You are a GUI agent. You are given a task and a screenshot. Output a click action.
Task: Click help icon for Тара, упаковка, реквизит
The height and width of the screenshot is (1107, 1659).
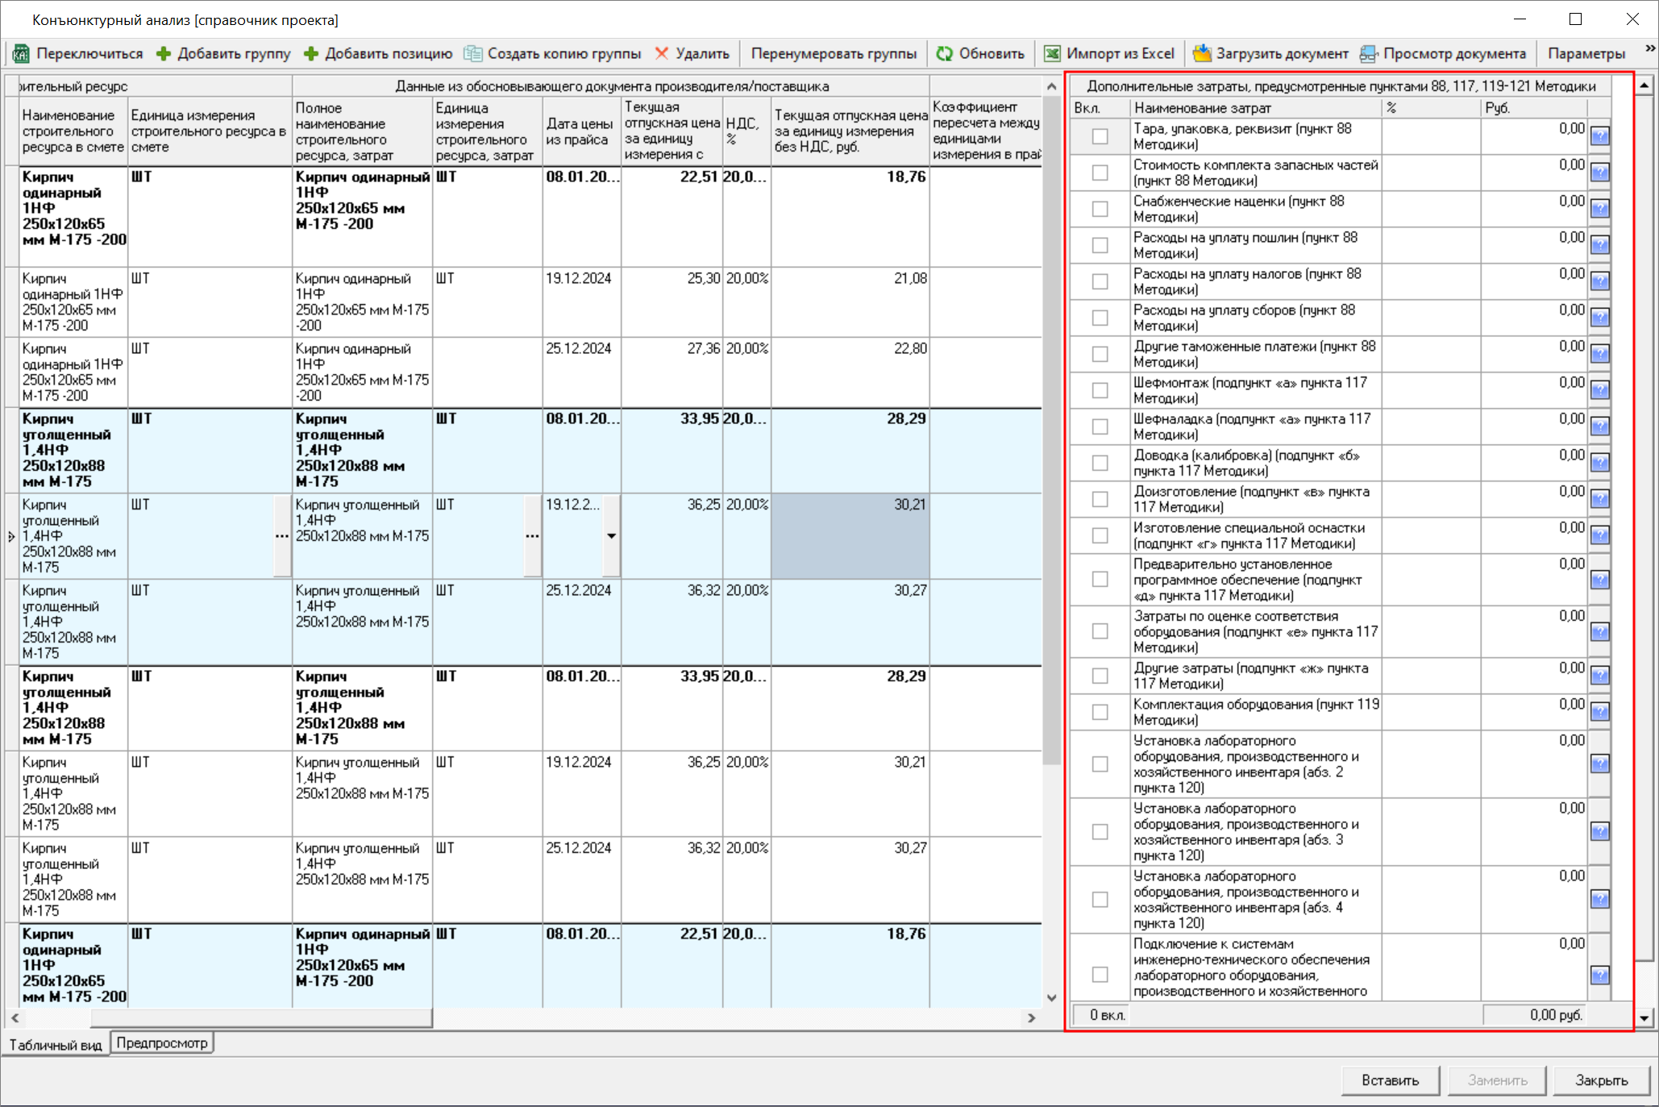click(x=1600, y=136)
